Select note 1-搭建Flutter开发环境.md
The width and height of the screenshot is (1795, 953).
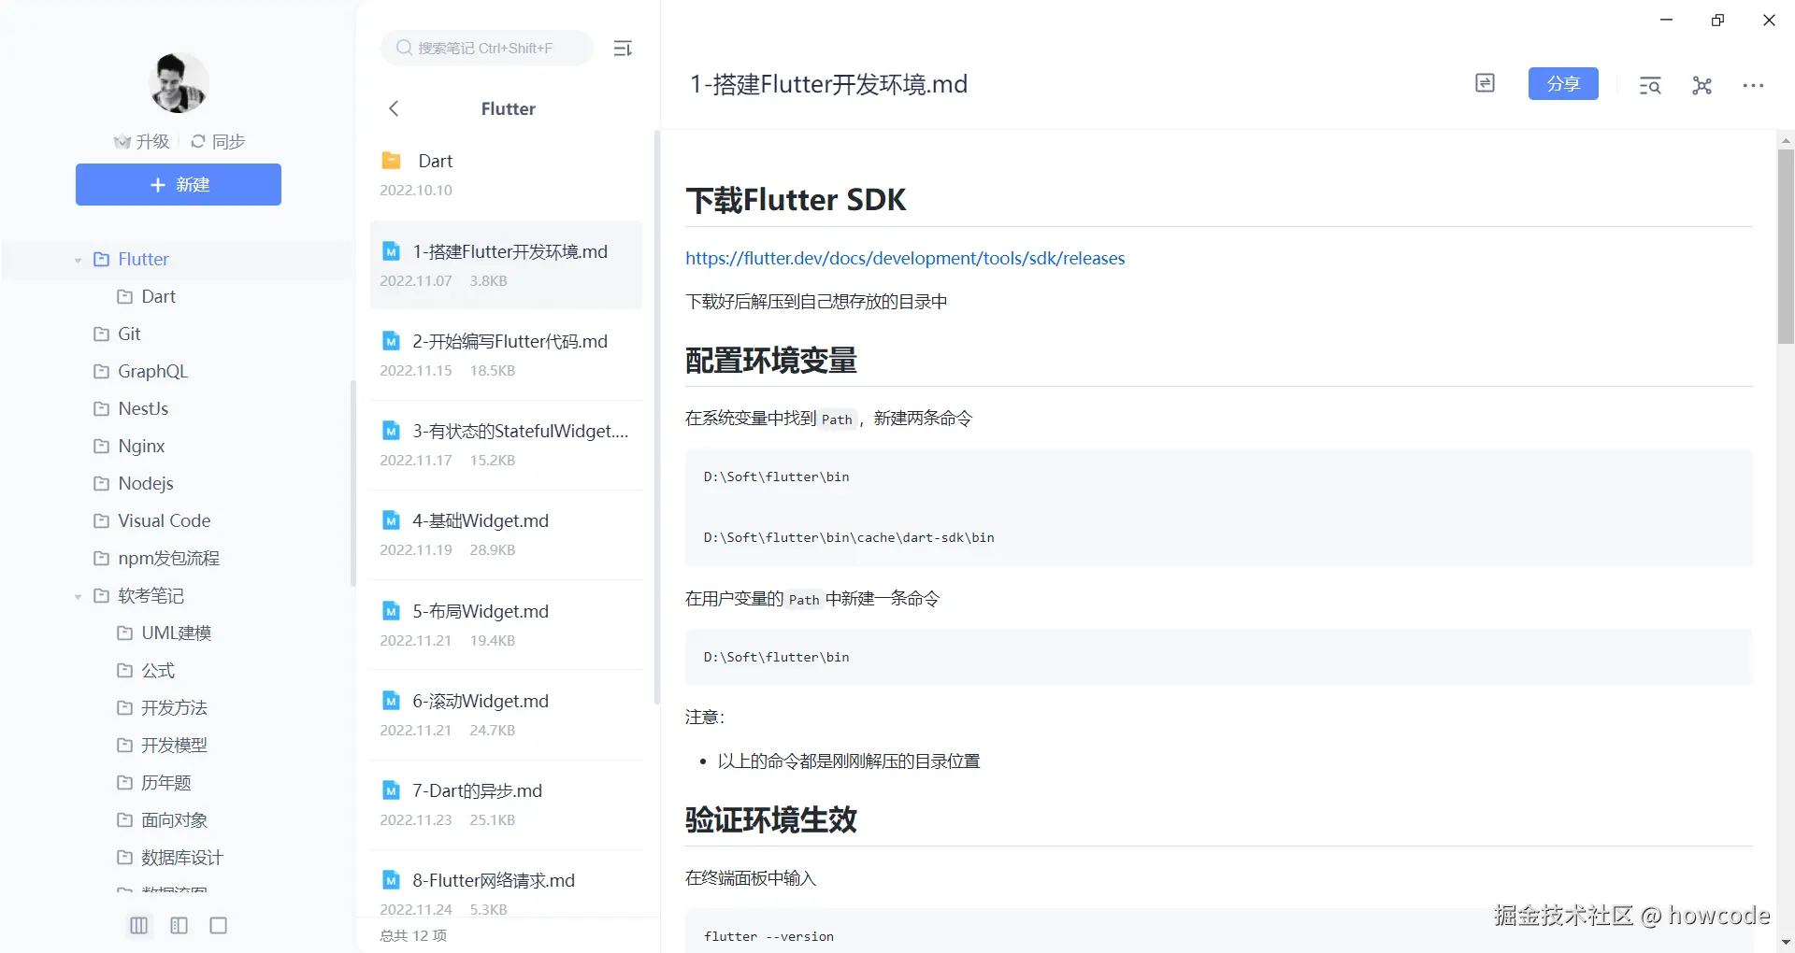(x=506, y=264)
